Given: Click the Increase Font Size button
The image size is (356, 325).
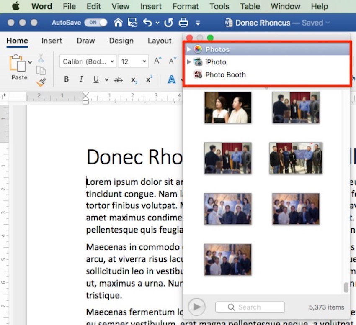Looking at the screenshot, I should [x=157, y=60].
